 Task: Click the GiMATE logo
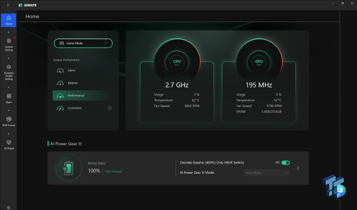[28, 5]
